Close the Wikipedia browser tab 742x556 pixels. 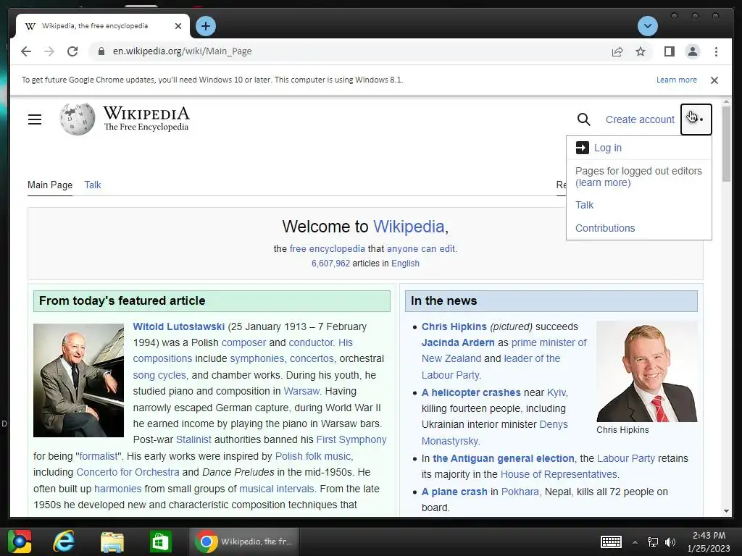click(178, 26)
